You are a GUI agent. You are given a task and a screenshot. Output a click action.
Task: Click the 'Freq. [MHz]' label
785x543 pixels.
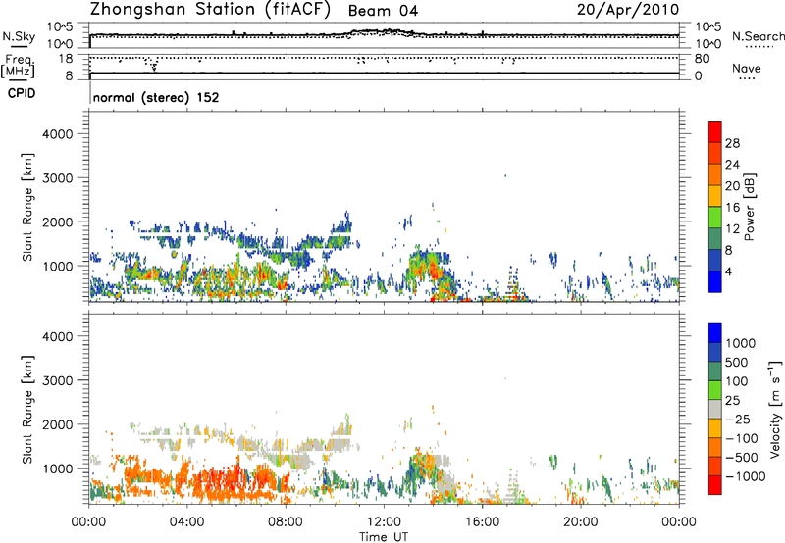[19, 66]
